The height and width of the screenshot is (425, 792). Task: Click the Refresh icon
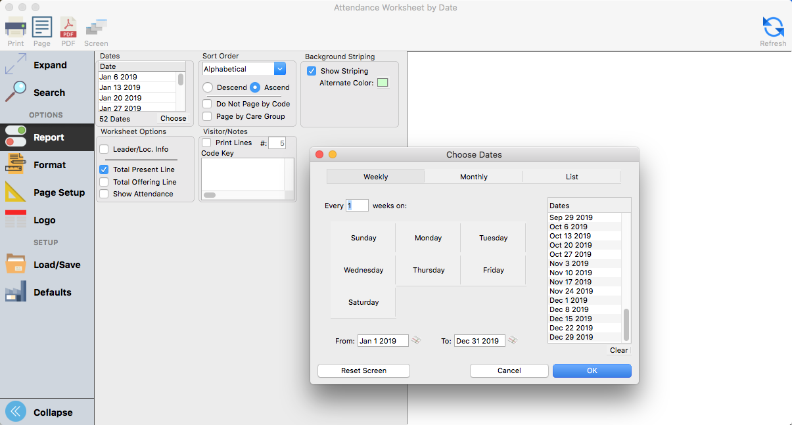[x=773, y=28]
